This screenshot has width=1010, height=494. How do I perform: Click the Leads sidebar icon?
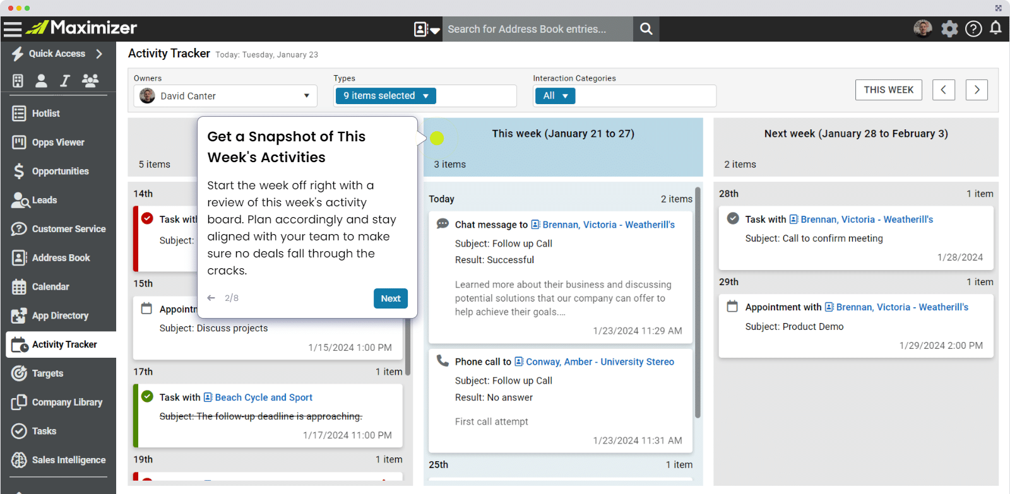pyautogui.click(x=20, y=200)
